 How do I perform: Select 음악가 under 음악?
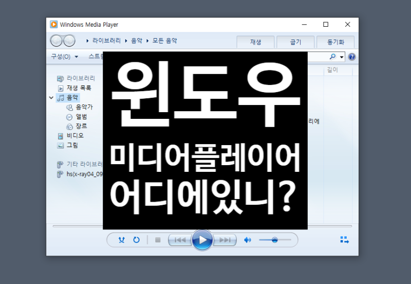pos(80,107)
